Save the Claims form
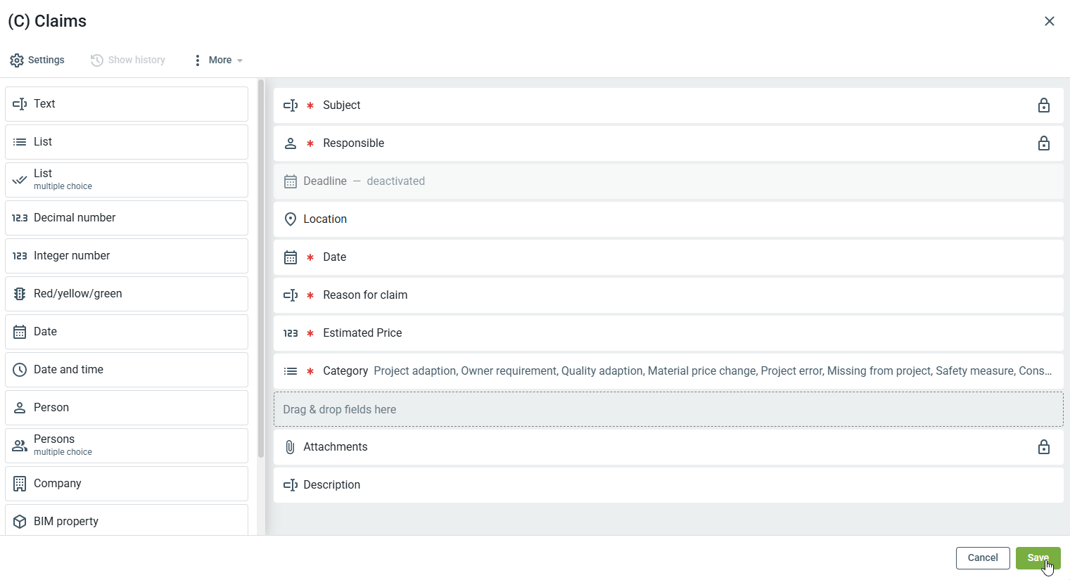1070x580 pixels. pos(1038,558)
